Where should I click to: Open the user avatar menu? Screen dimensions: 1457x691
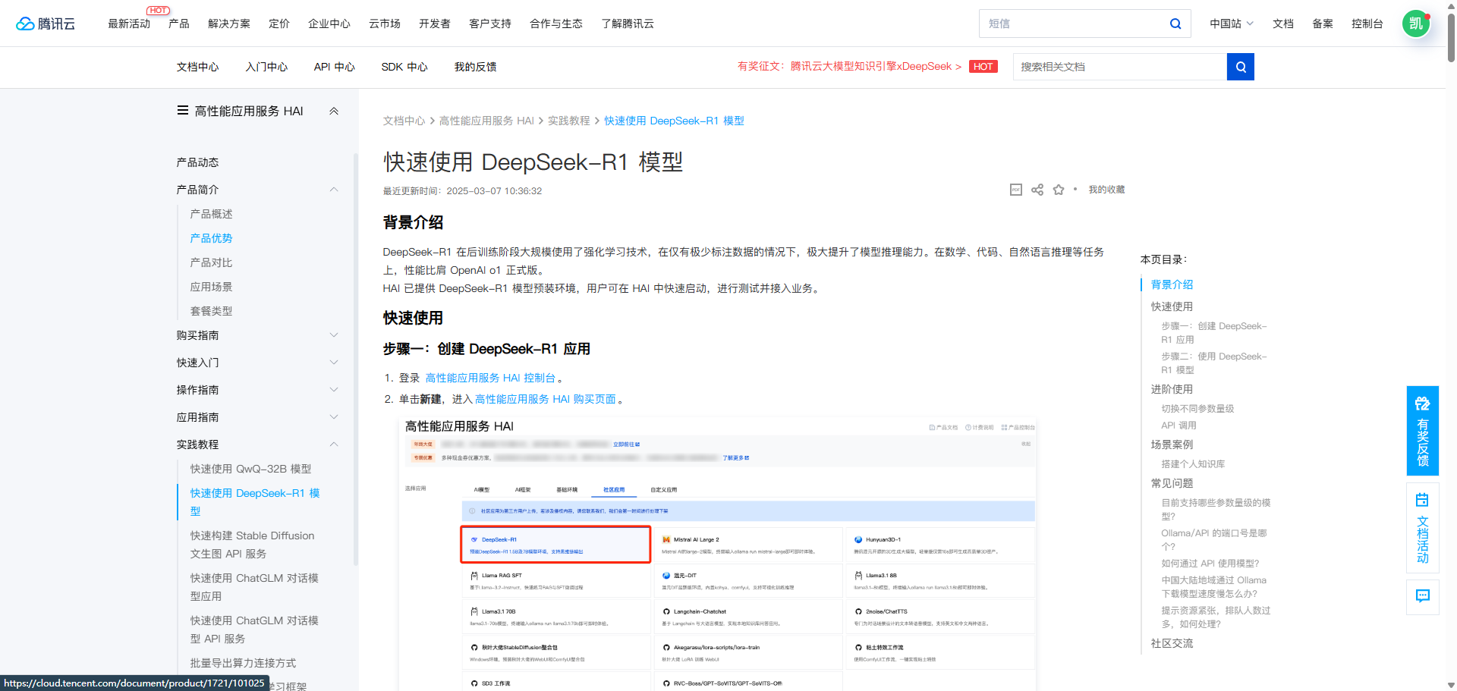click(x=1416, y=24)
